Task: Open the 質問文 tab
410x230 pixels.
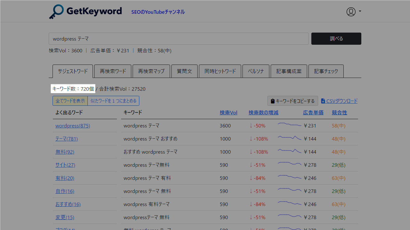Action: [x=184, y=71]
